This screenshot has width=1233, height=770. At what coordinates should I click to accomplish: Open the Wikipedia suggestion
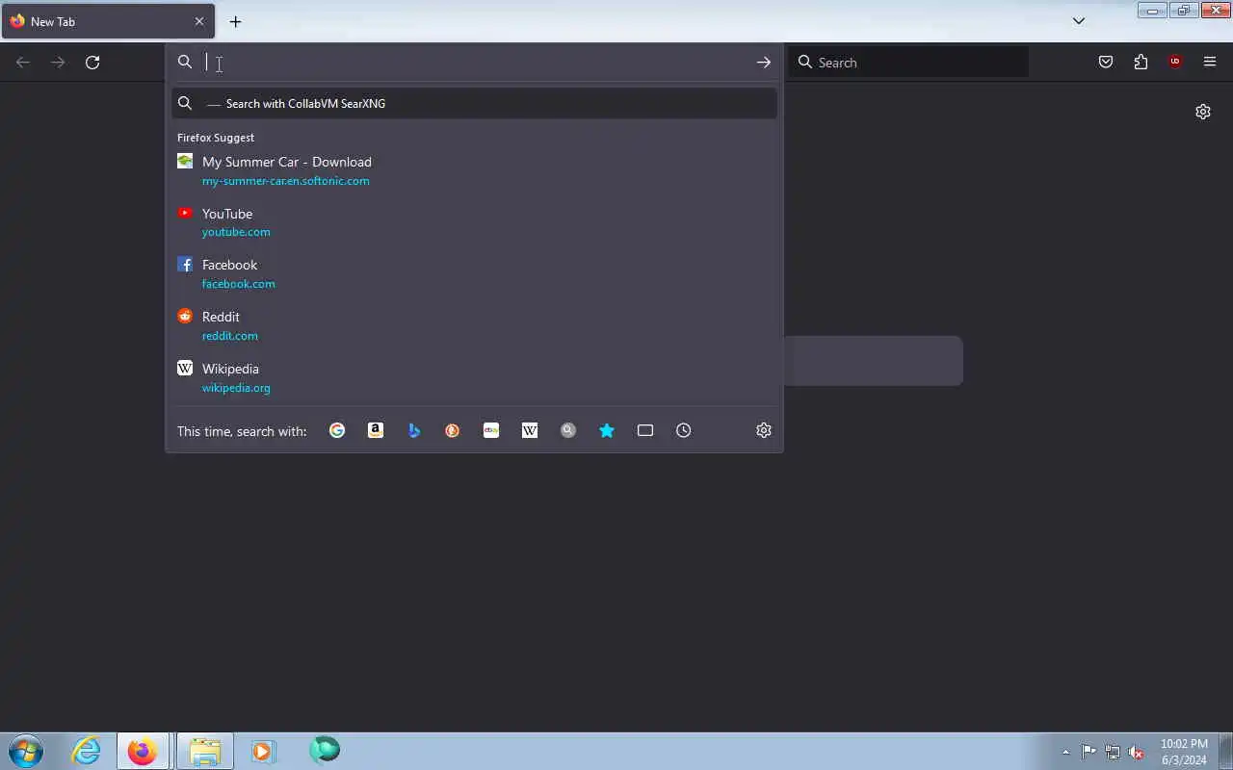(x=474, y=377)
